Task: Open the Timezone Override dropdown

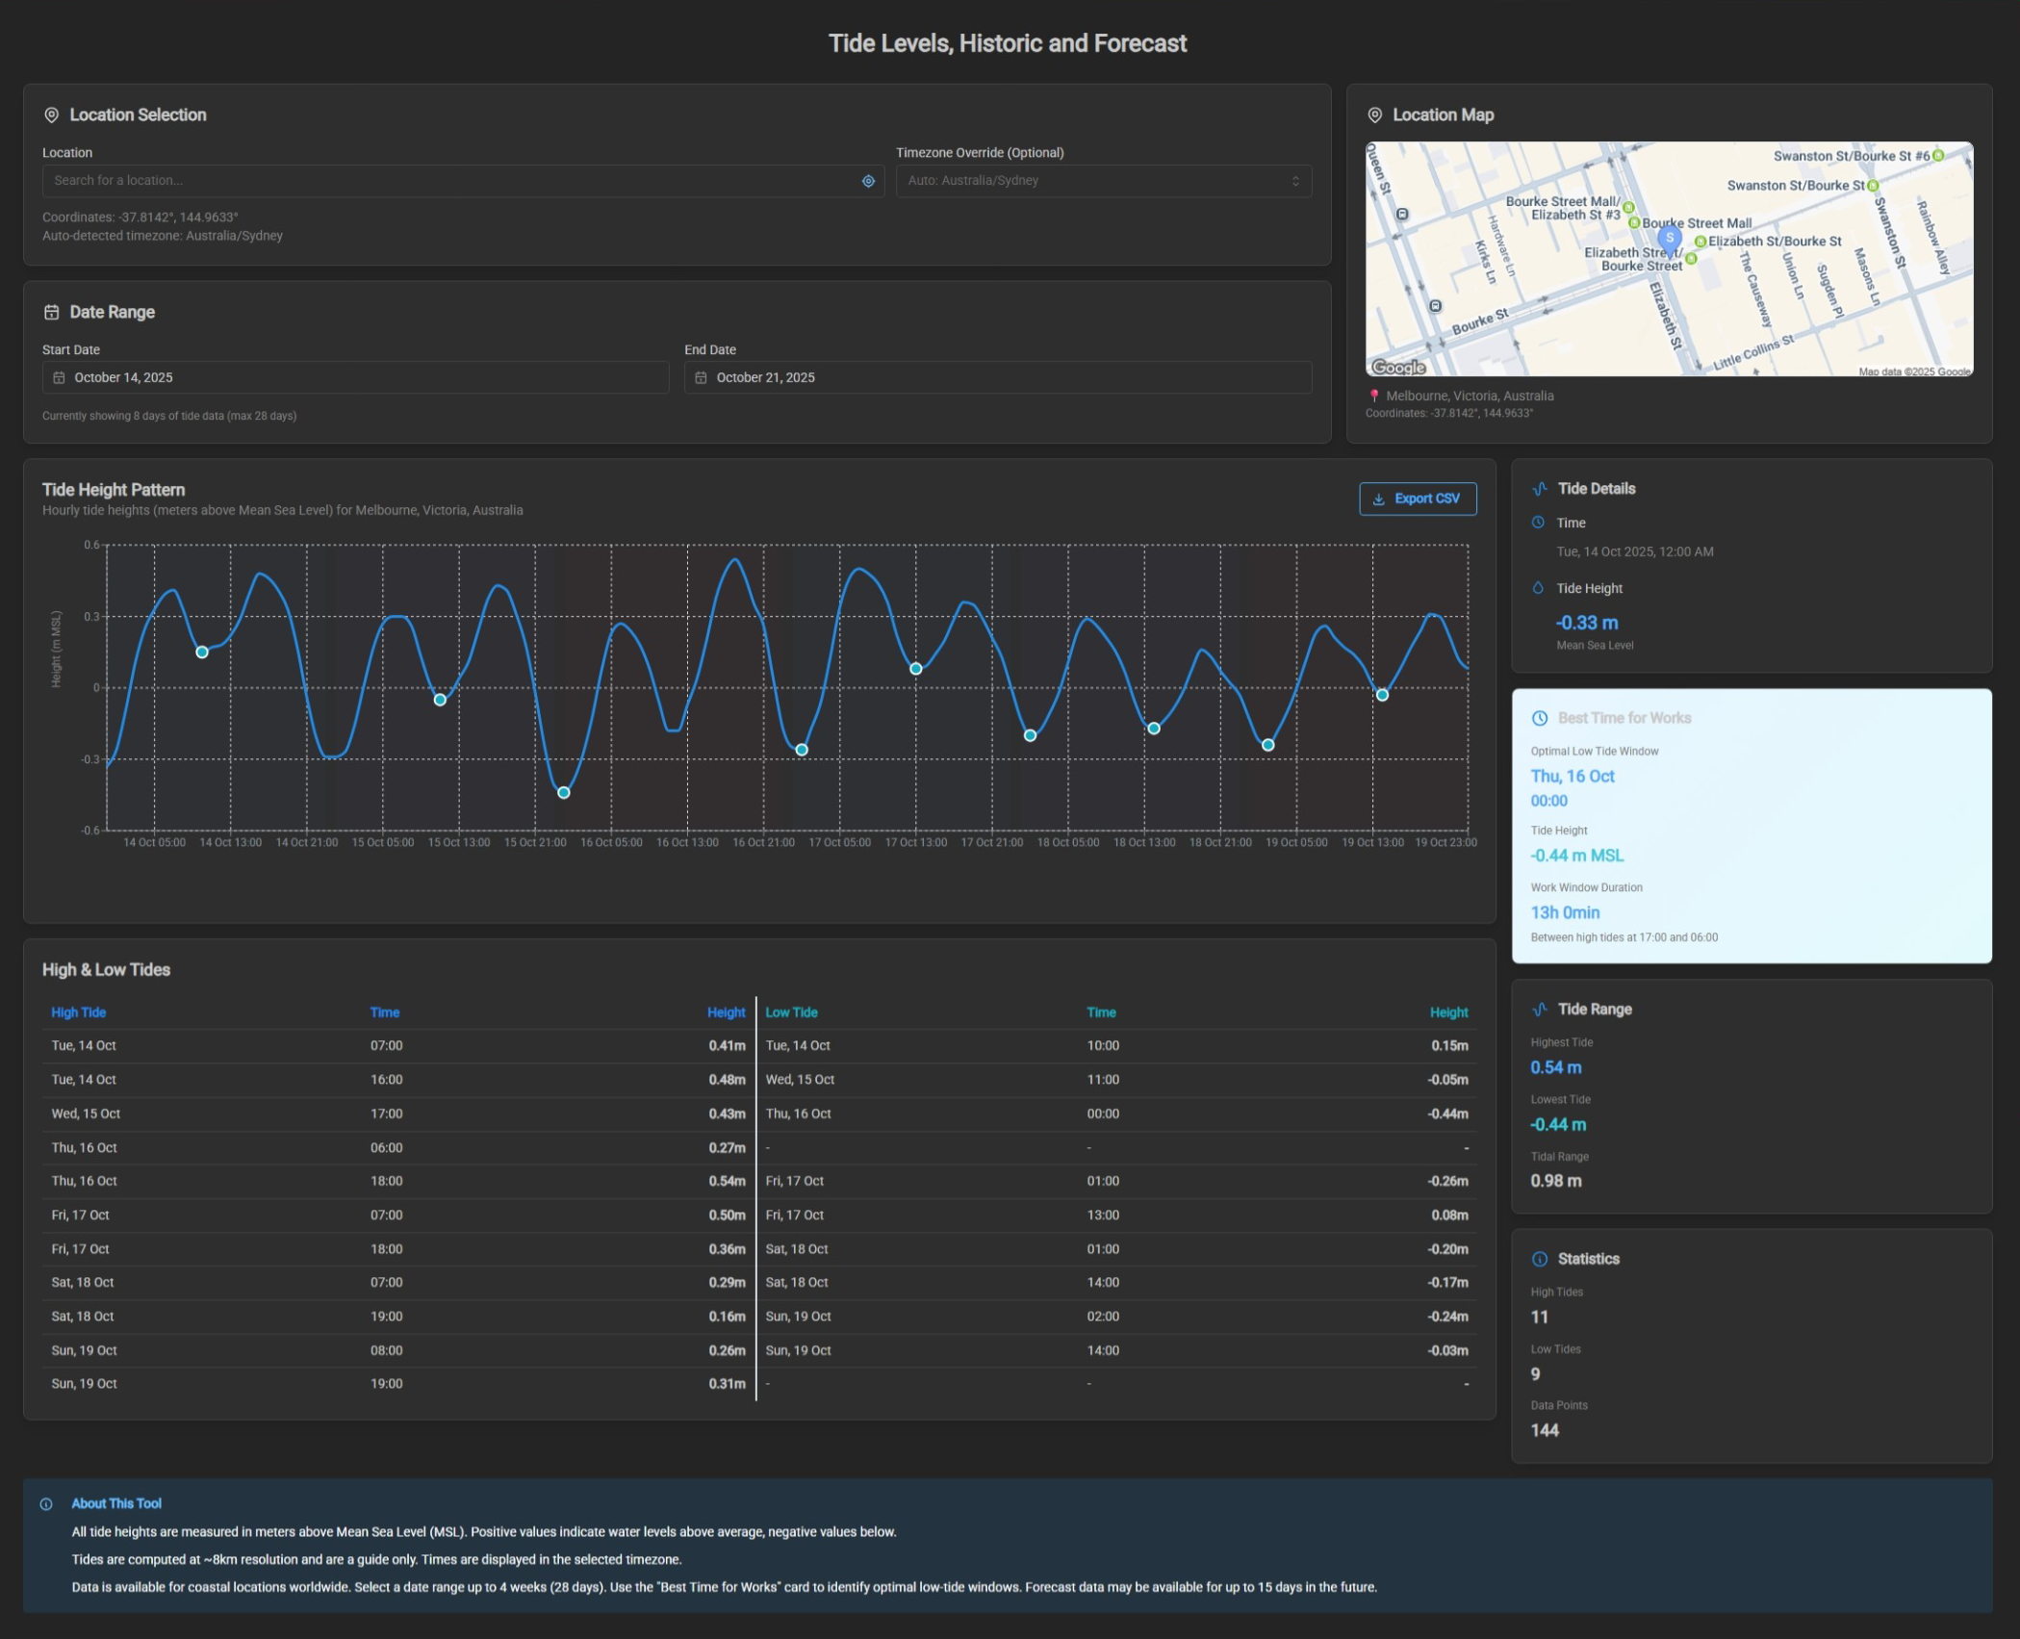Action: [x=1103, y=181]
